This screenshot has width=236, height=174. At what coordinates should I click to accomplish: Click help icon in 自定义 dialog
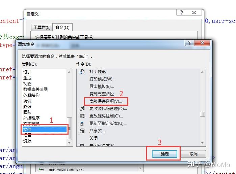coord(181,12)
